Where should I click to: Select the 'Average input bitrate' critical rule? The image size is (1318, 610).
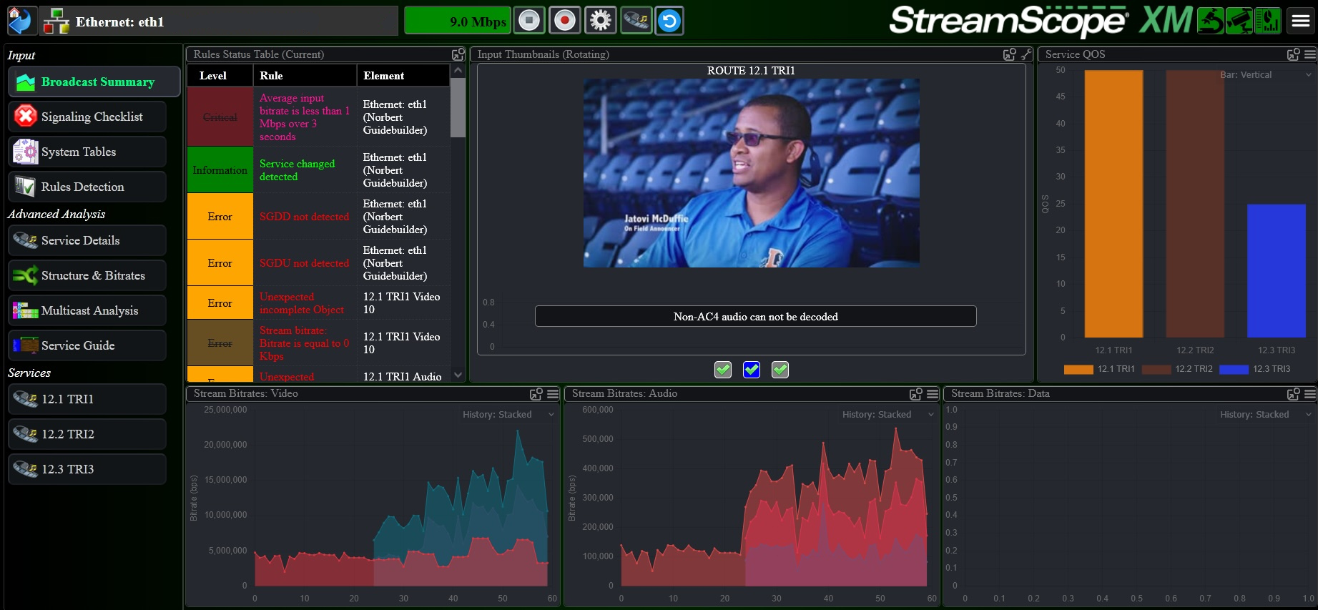tap(318, 117)
